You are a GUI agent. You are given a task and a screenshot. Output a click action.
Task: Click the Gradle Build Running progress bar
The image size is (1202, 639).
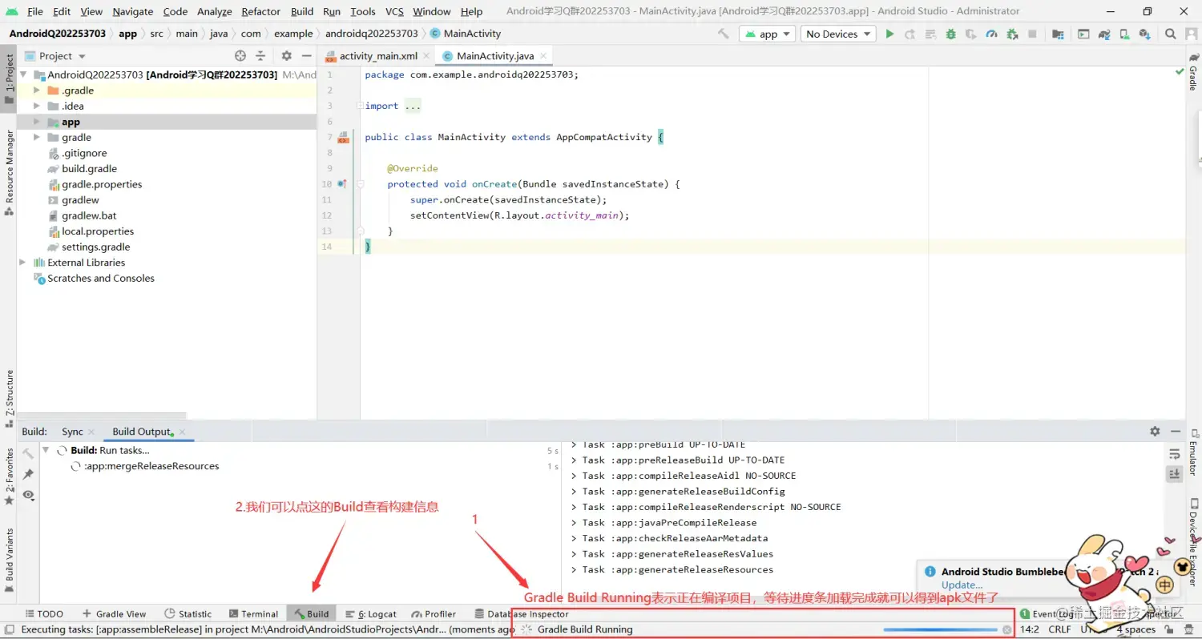[941, 629]
